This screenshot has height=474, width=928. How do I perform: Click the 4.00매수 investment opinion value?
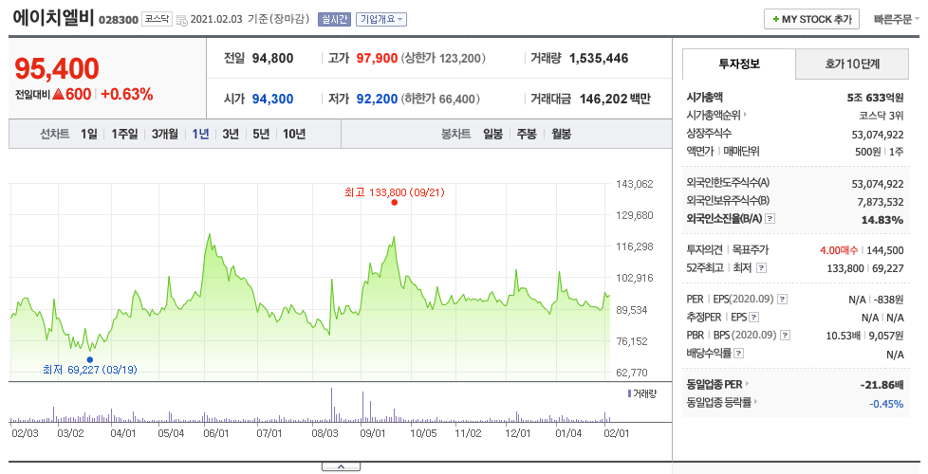pyautogui.click(x=839, y=250)
